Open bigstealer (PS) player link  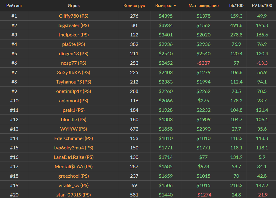click(x=73, y=26)
